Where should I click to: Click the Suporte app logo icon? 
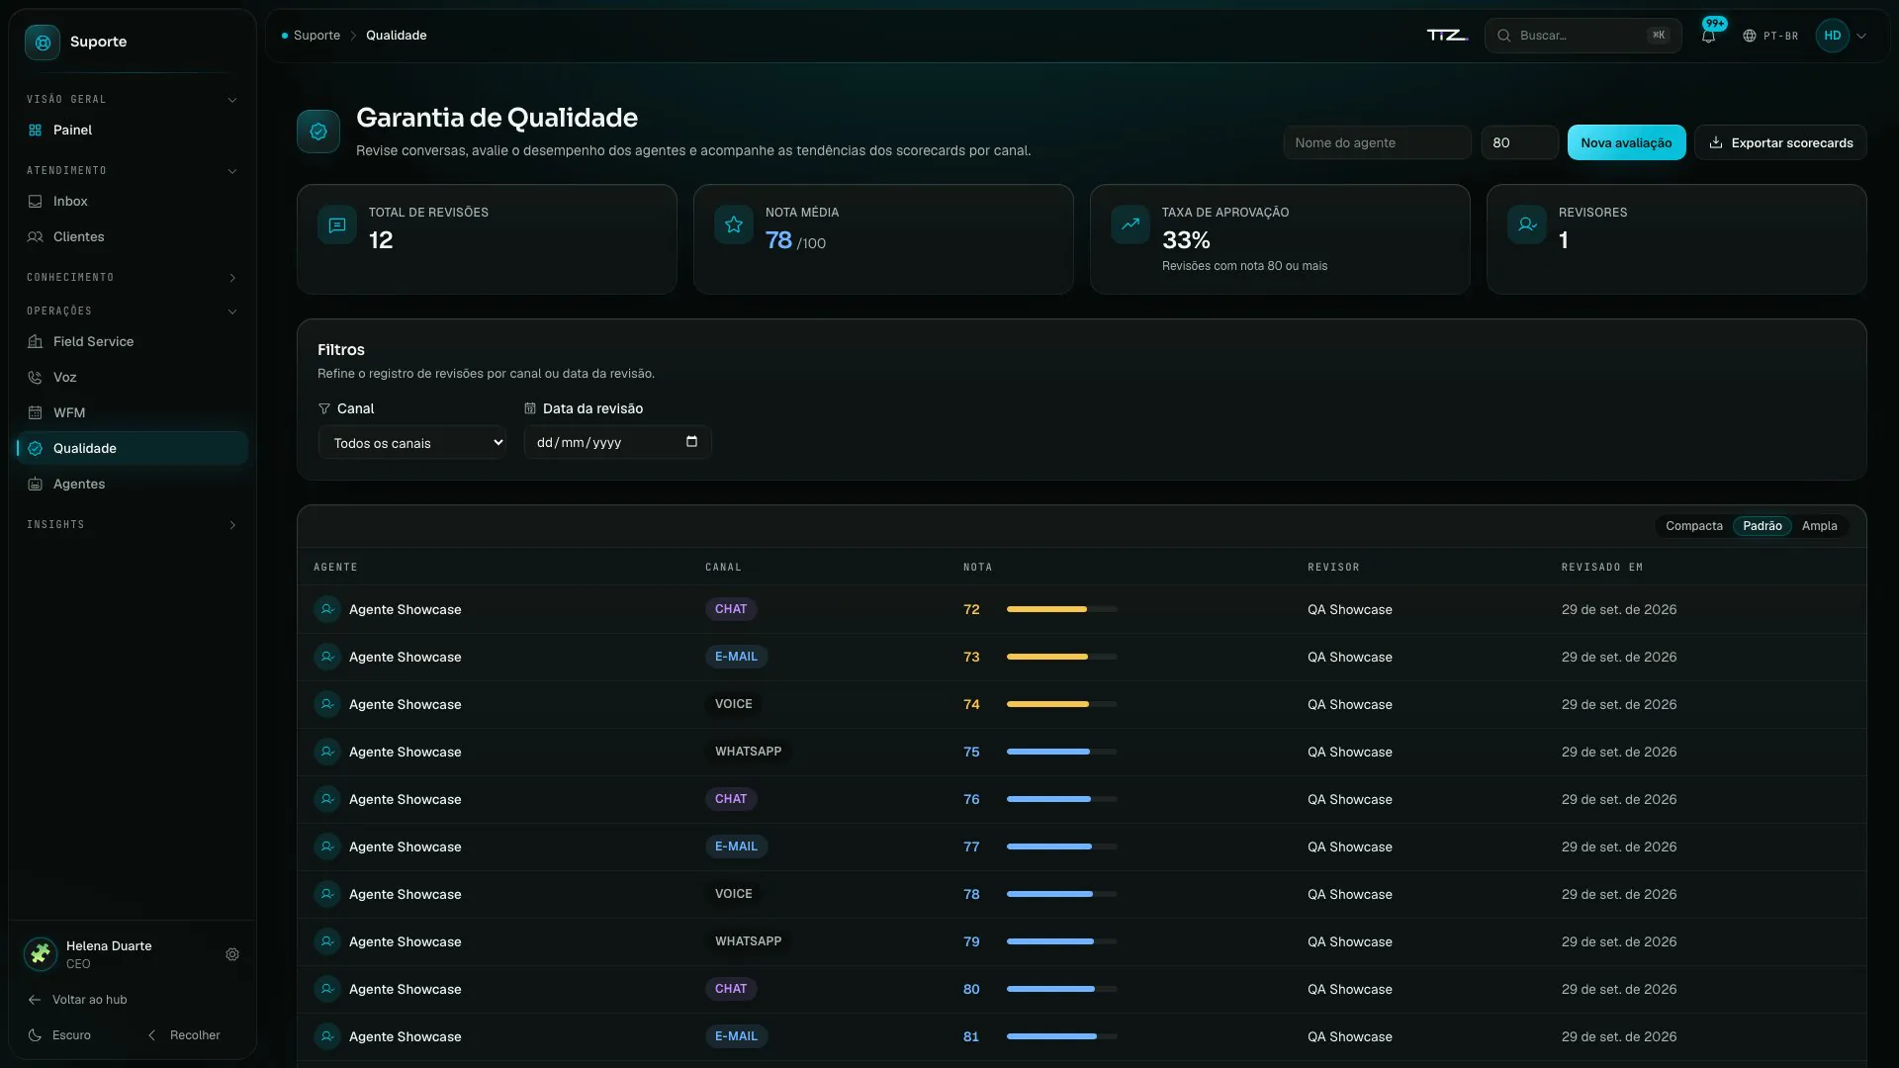coord(43,43)
